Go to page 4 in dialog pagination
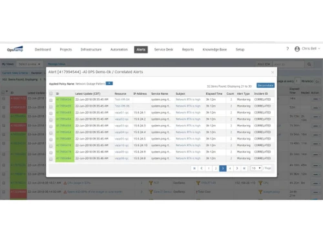Screen dimensions: 323x242 230,168
